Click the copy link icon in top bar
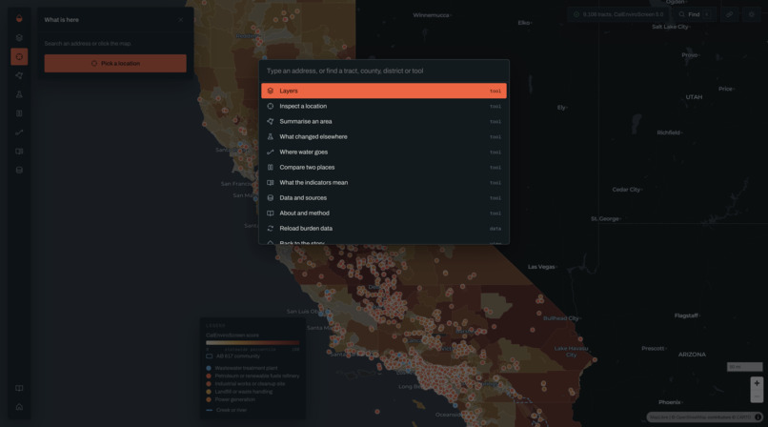This screenshot has width=768, height=427. pyautogui.click(x=729, y=14)
